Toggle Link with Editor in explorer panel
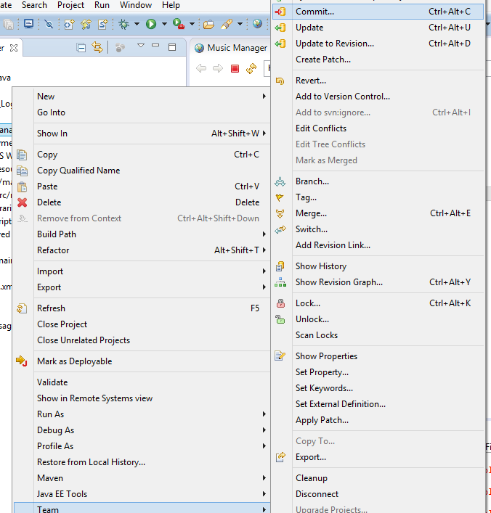 click(x=97, y=47)
